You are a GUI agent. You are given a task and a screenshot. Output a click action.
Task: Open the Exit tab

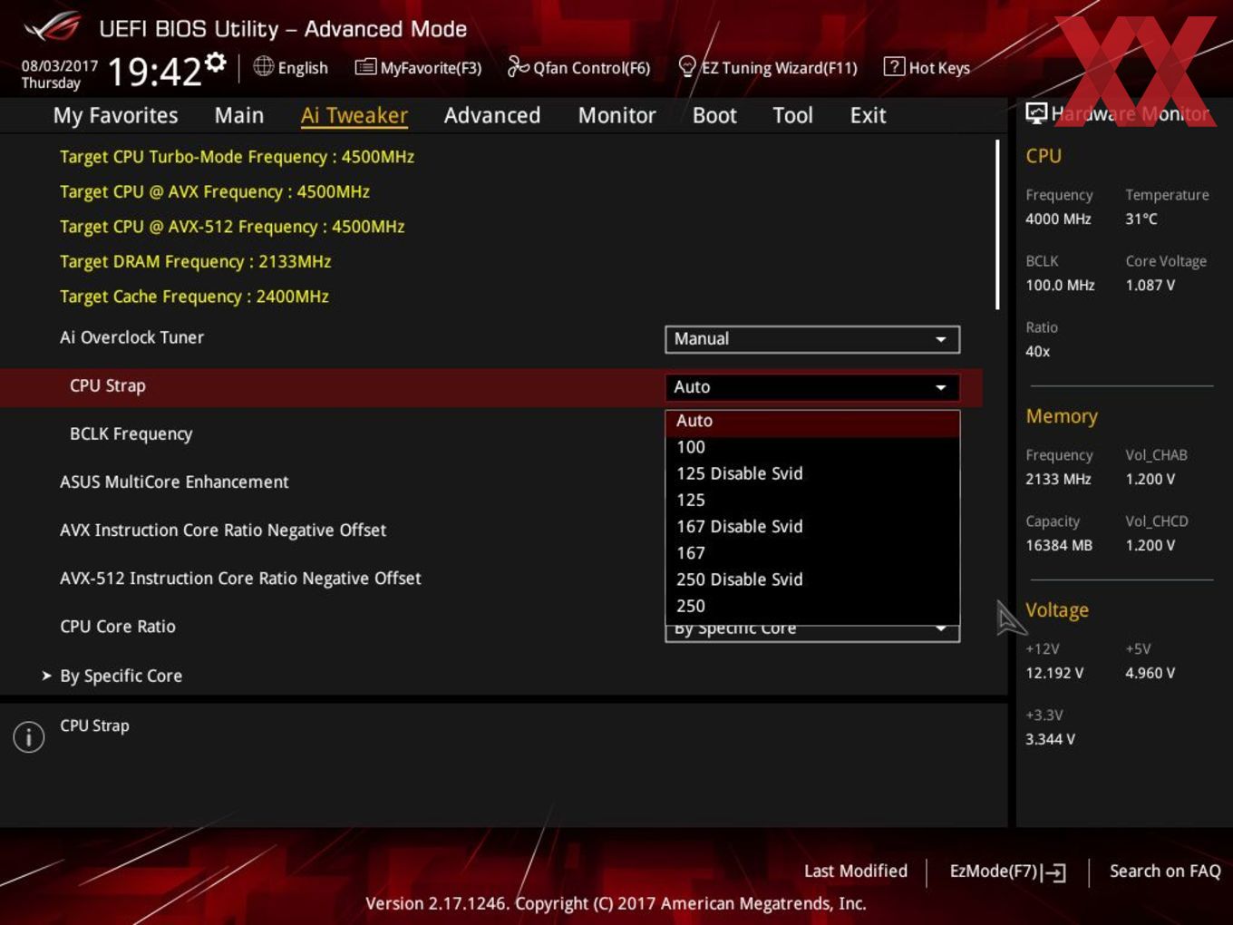tap(868, 115)
